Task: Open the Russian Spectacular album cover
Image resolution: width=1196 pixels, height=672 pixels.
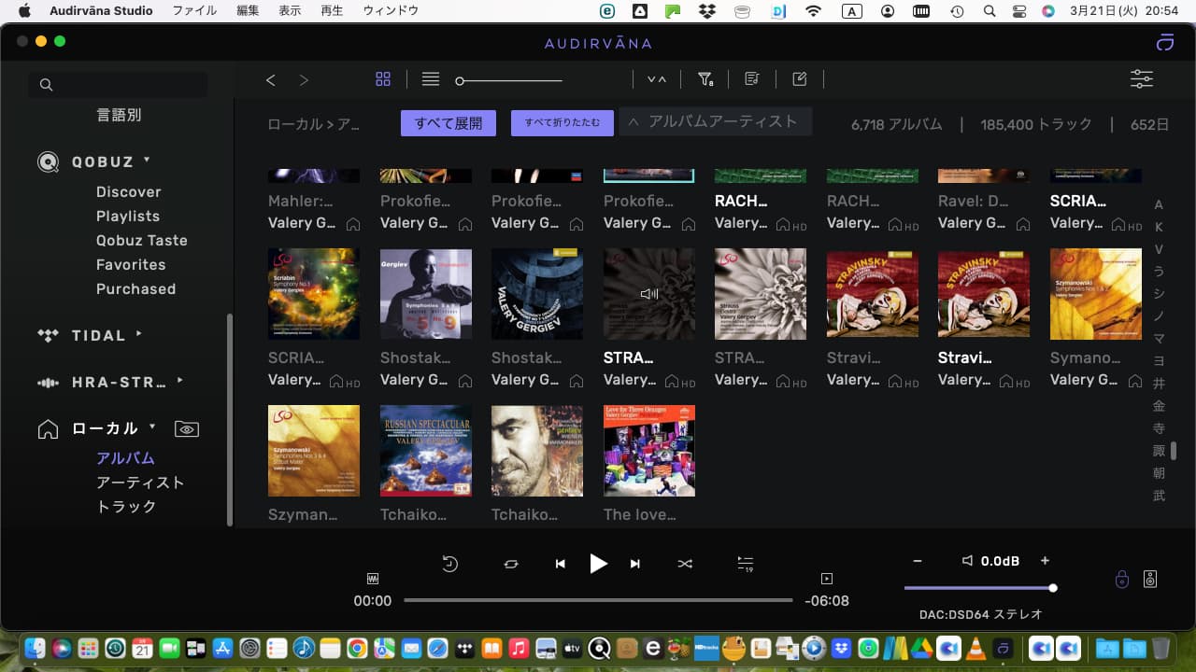Action: pos(426,451)
